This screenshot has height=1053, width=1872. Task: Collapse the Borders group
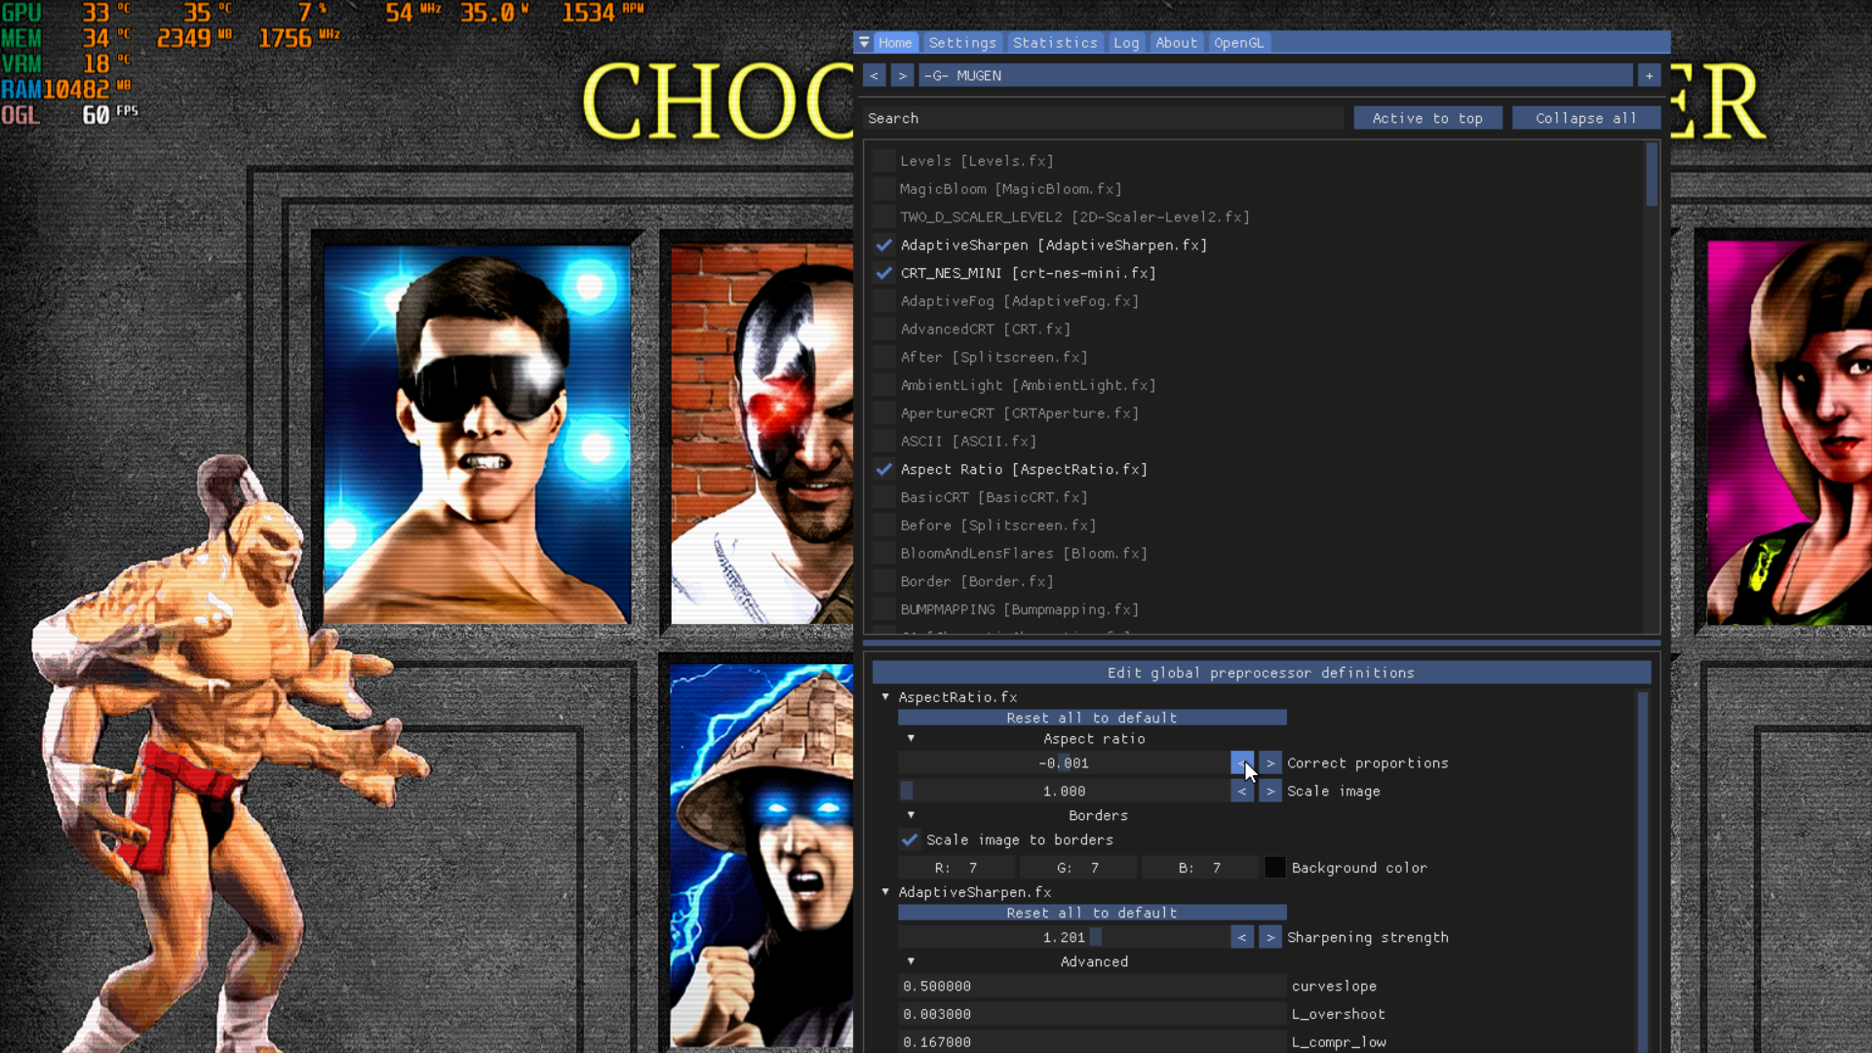coord(911,815)
